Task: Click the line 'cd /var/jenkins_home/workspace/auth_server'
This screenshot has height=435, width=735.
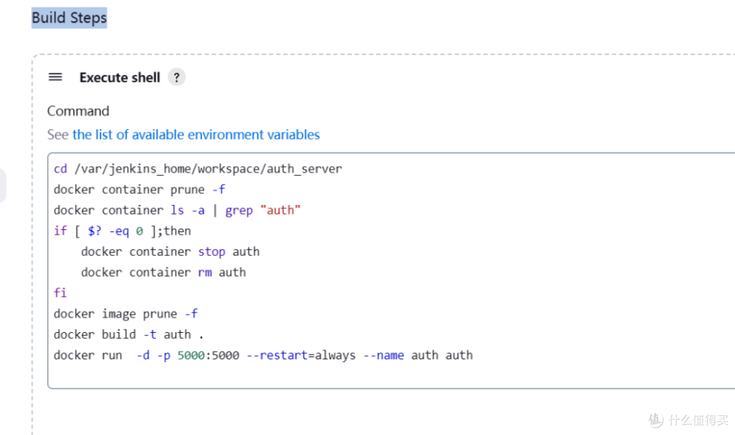Action: (x=198, y=169)
